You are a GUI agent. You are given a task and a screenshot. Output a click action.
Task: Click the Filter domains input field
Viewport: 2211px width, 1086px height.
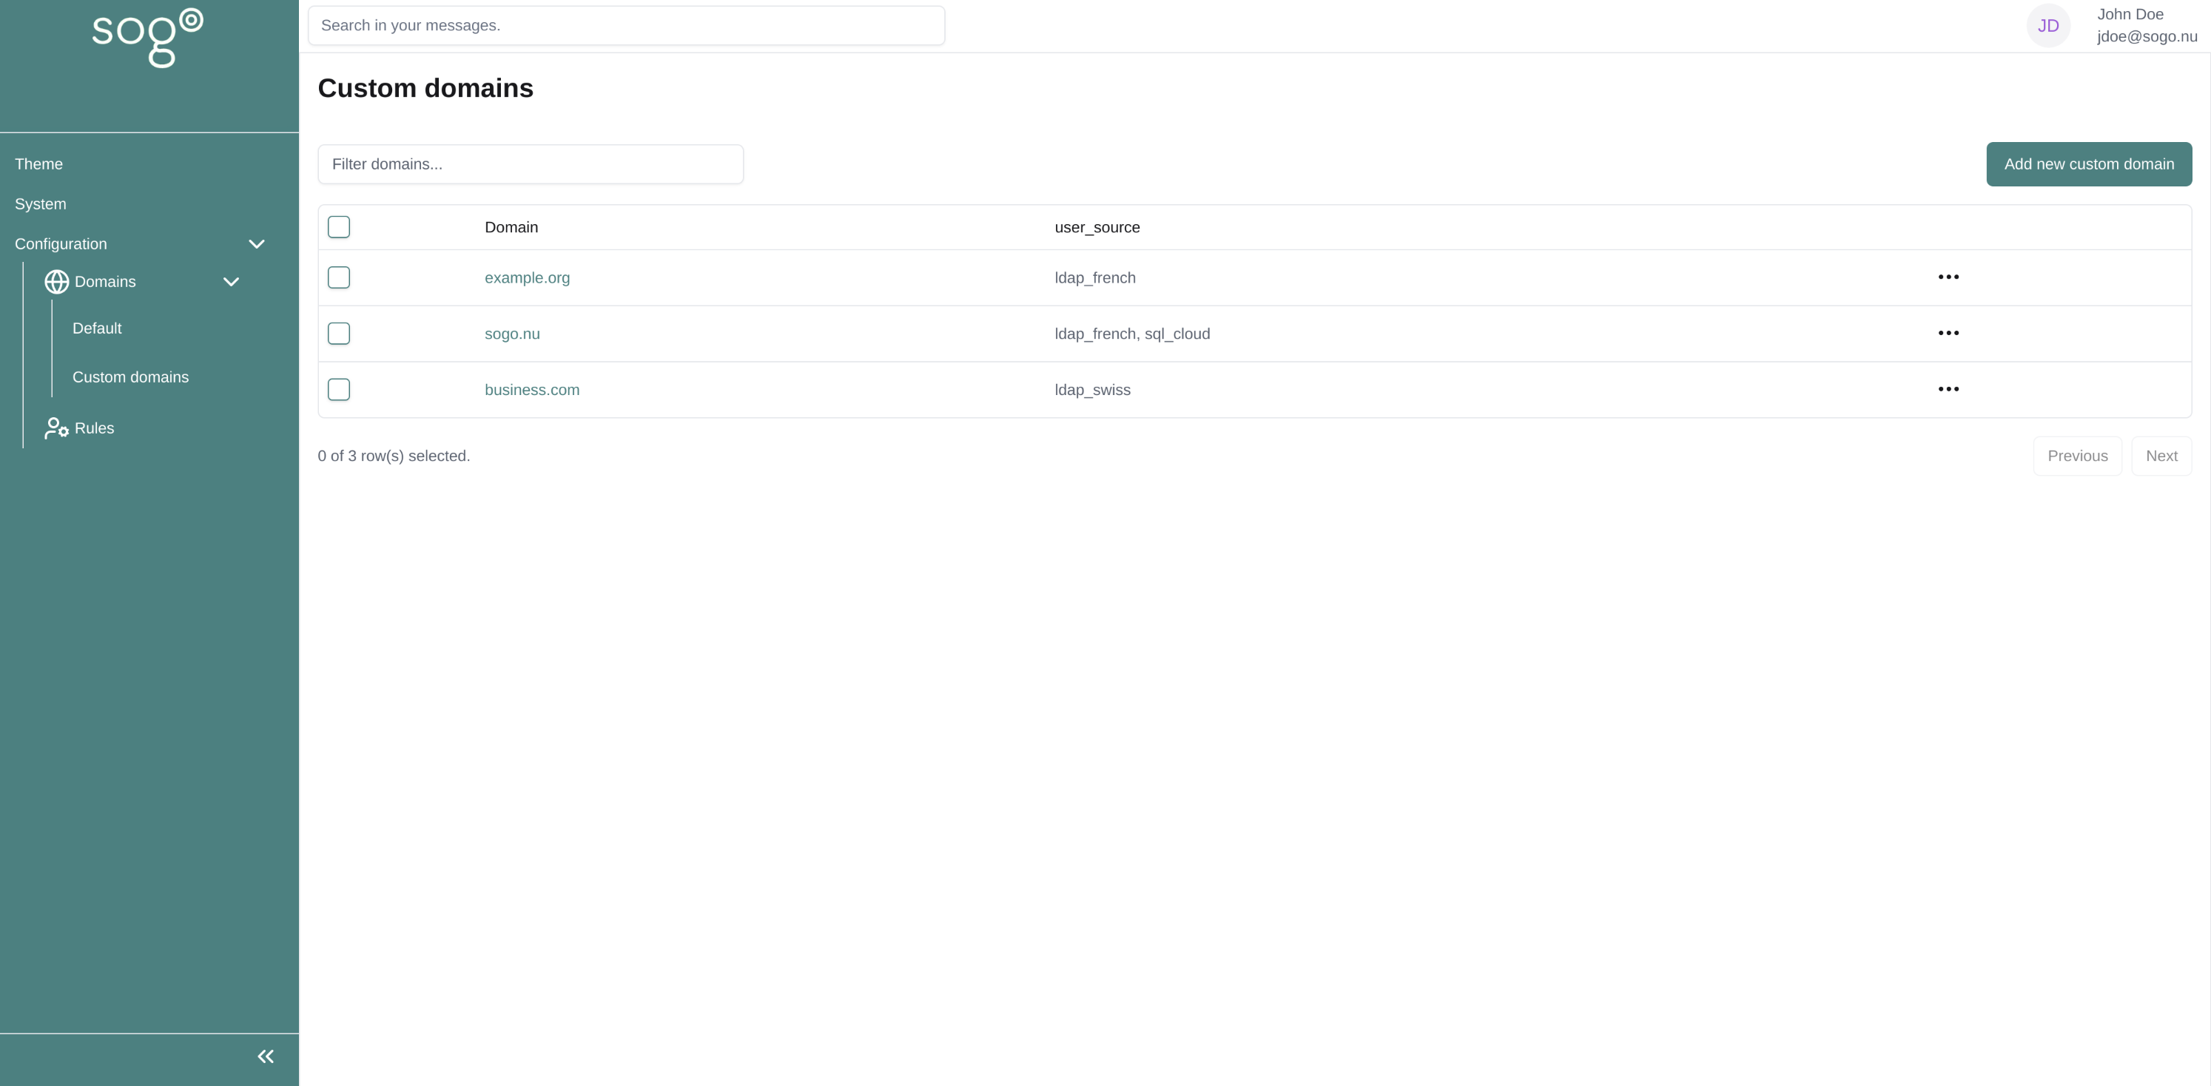pyautogui.click(x=530, y=163)
